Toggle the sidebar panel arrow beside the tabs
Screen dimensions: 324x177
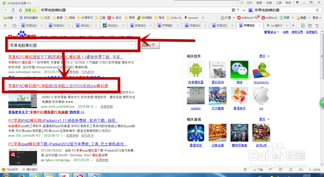pyautogui.click(x=5, y=25)
